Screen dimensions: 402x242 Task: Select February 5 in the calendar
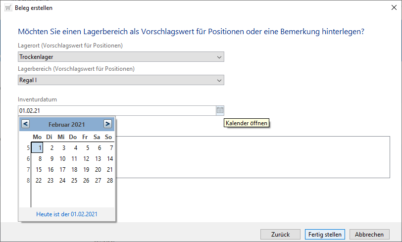87,147
